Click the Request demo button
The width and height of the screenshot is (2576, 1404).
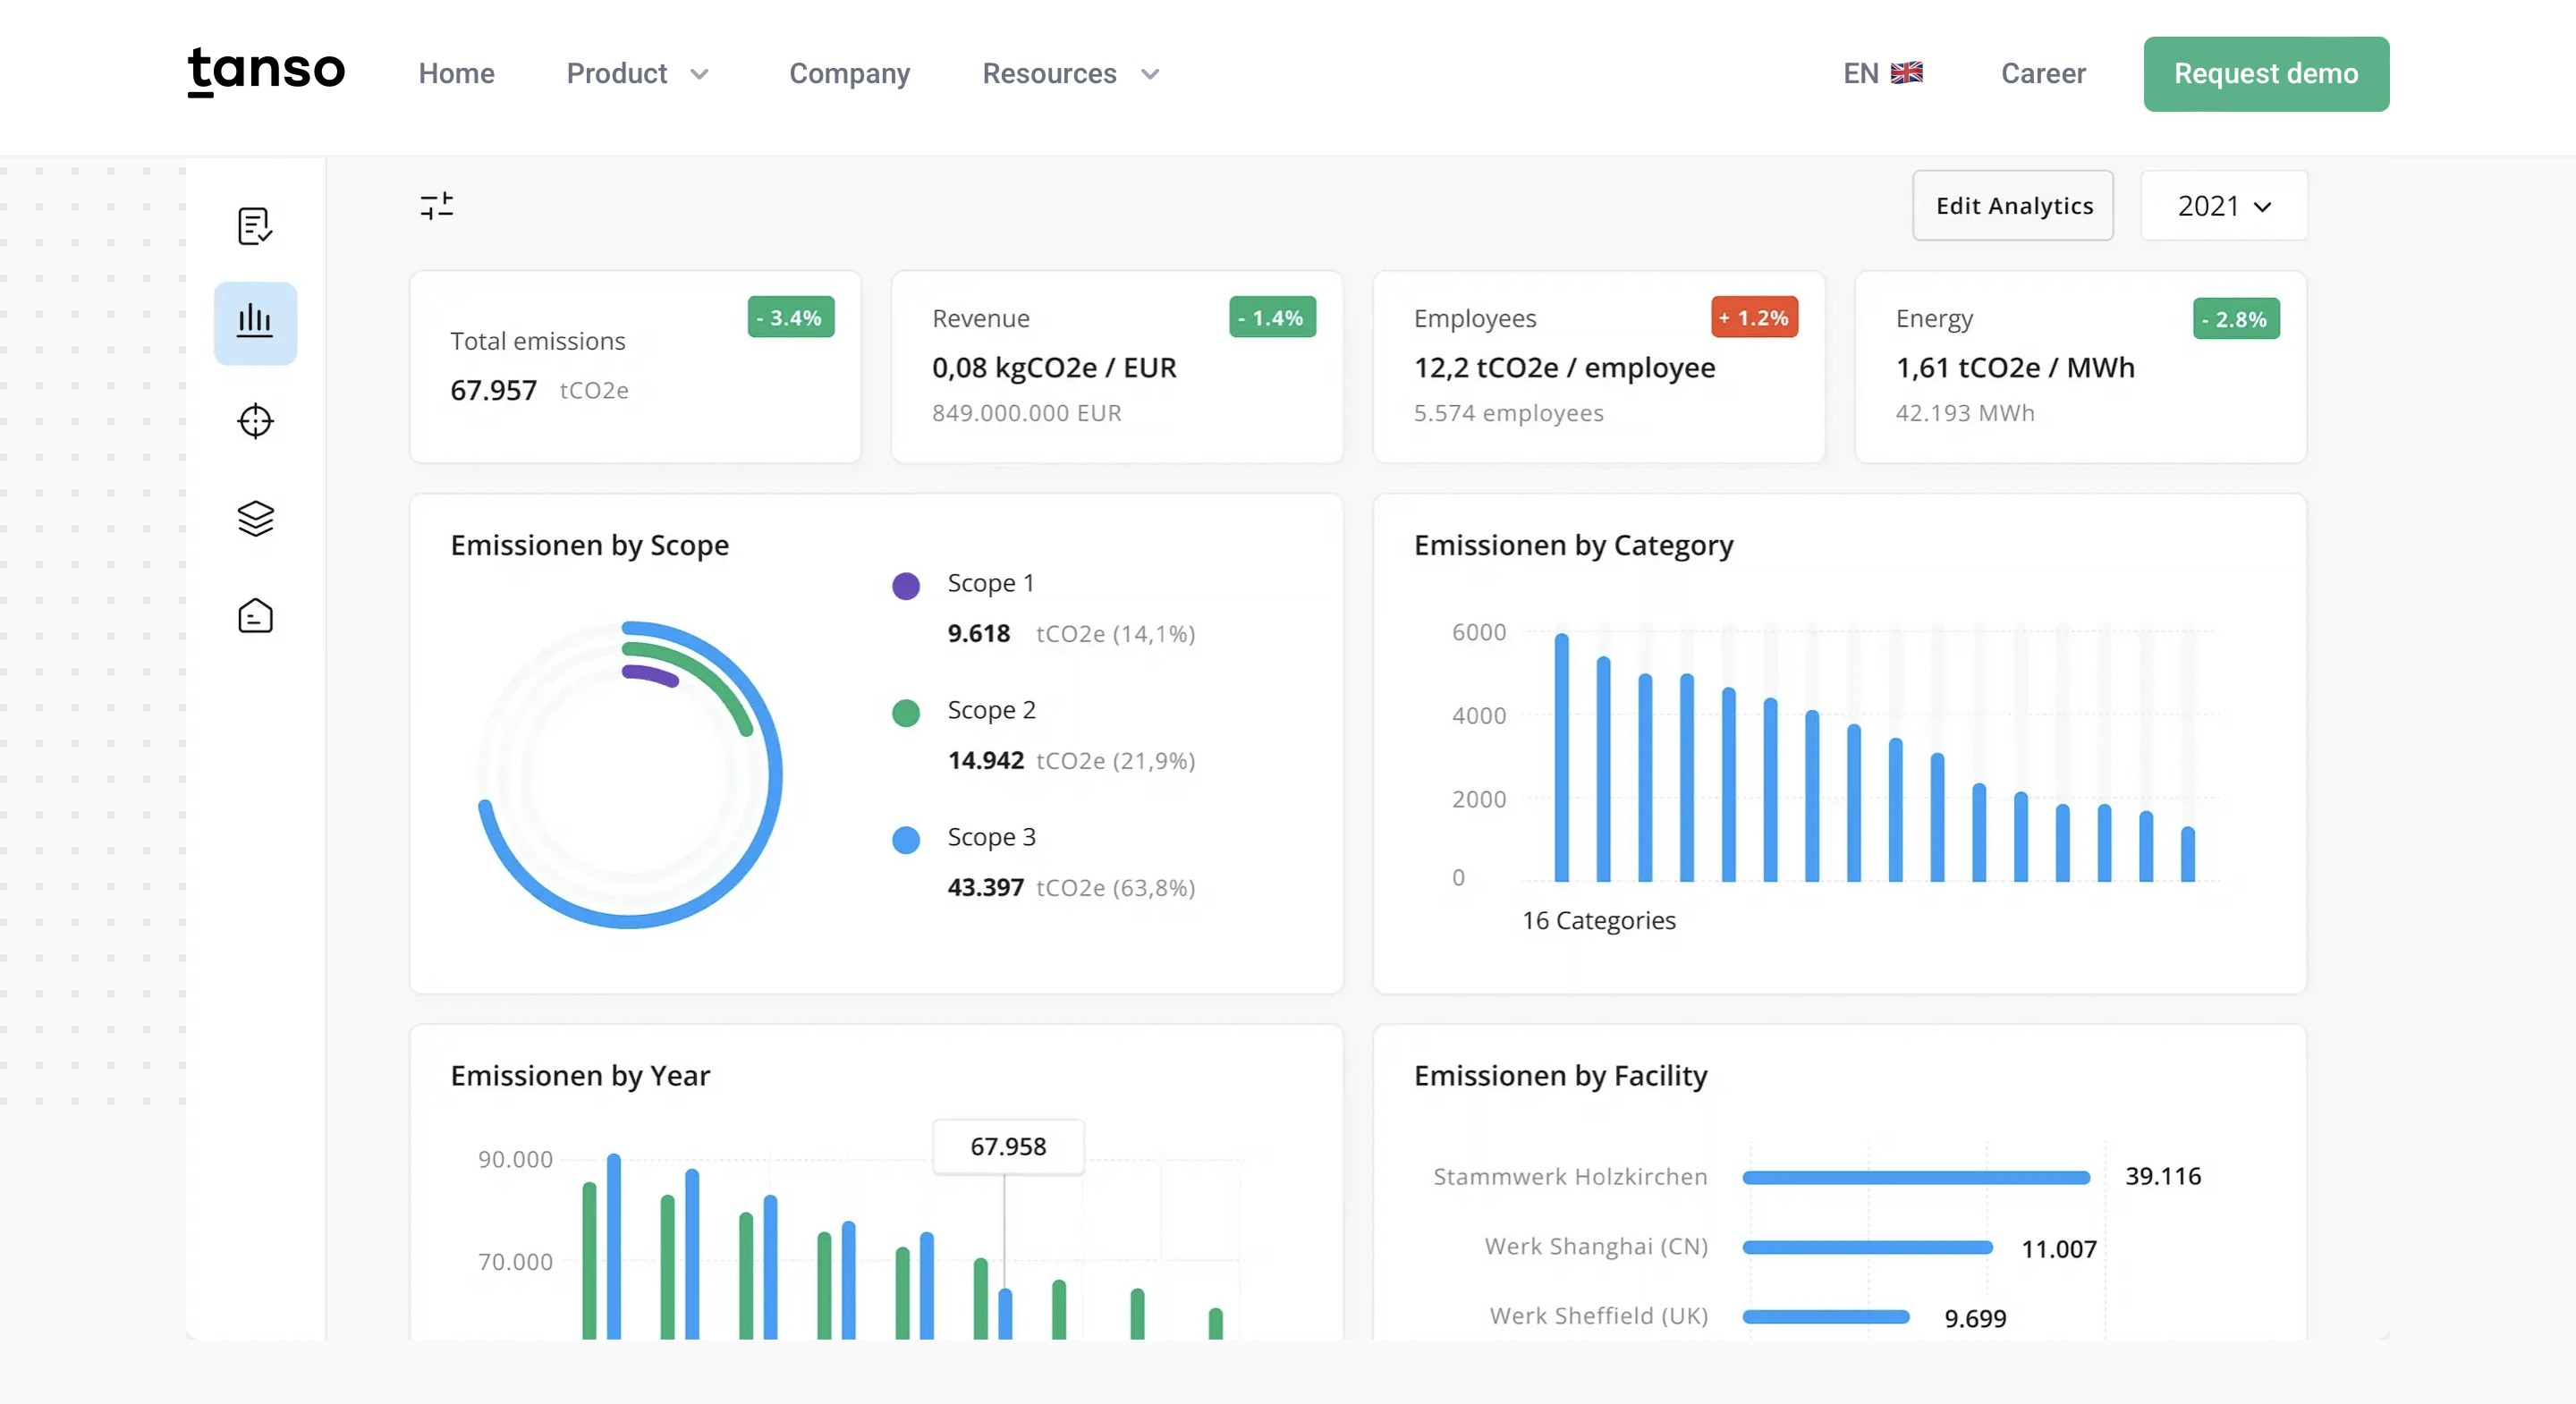pos(2265,74)
